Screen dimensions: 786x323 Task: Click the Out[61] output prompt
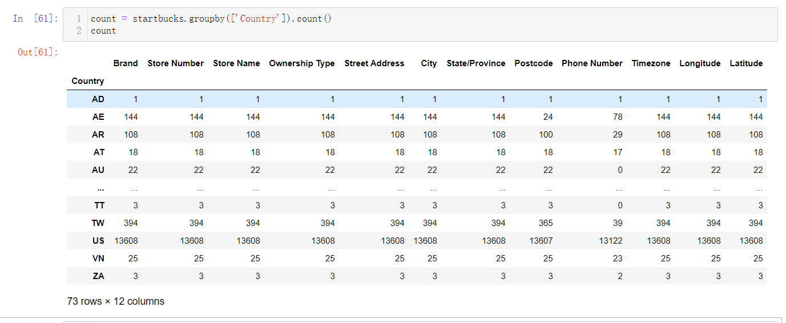(x=38, y=52)
